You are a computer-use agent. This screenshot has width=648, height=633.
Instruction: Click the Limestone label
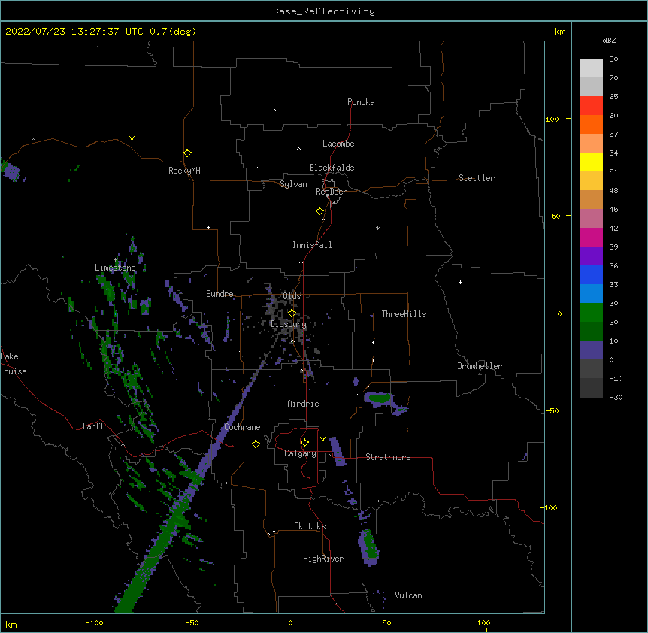[115, 268]
